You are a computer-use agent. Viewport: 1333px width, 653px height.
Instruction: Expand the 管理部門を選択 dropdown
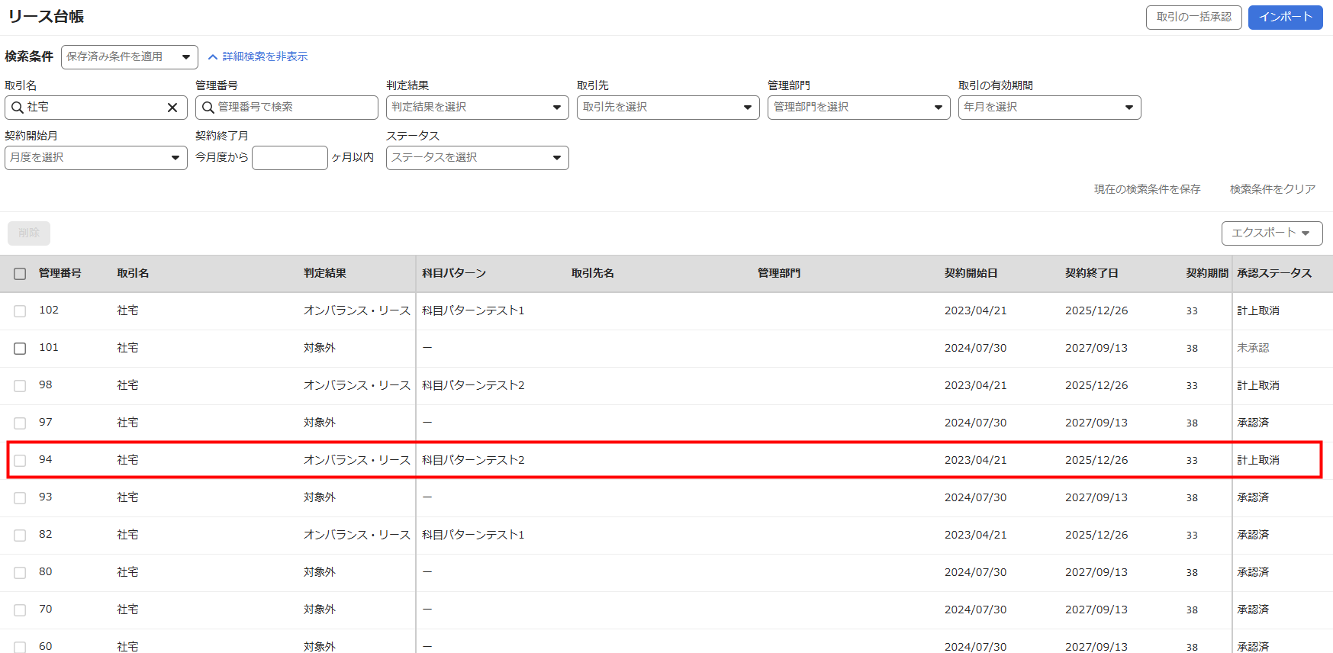pos(858,108)
